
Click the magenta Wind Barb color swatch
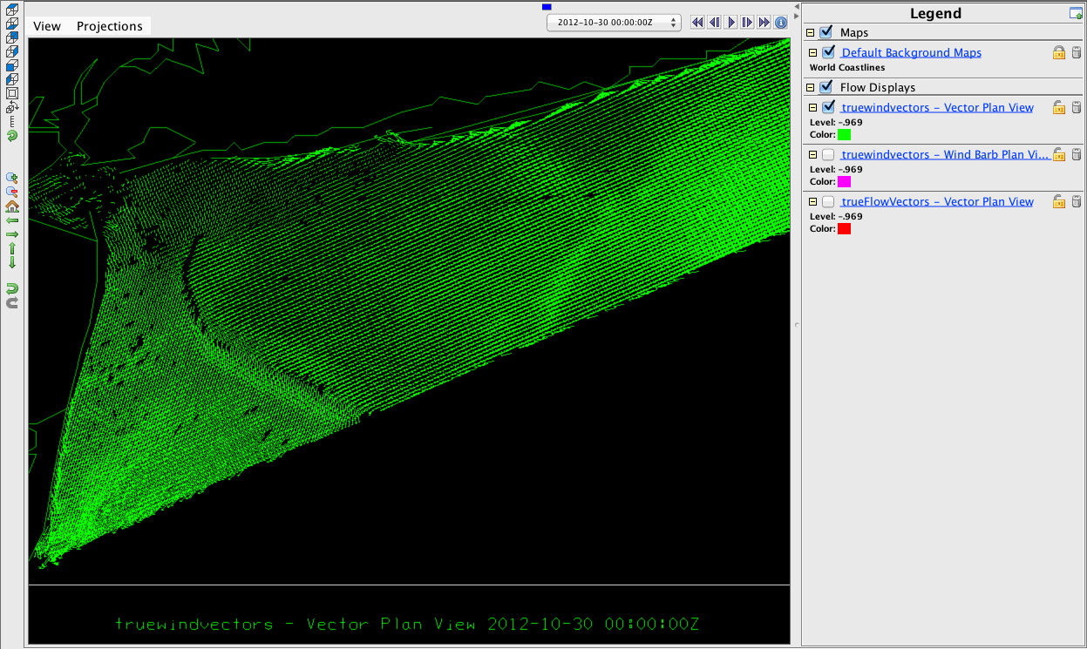[x=844, y=181]
